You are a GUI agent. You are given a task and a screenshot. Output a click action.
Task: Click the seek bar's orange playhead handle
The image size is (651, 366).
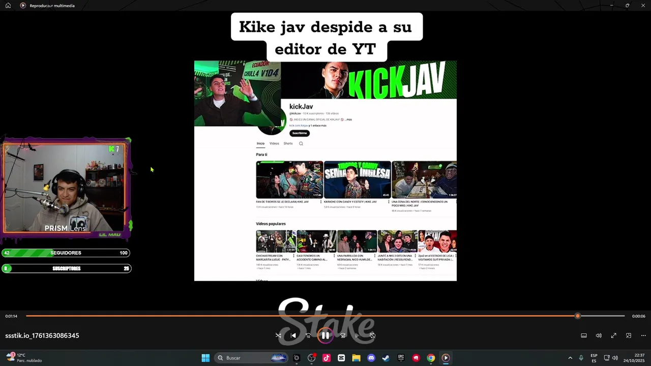(x=577, y=316)
